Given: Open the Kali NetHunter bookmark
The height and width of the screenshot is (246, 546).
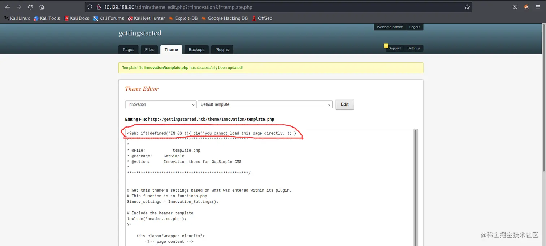Looking at the screenshot, I should point(146,18).
